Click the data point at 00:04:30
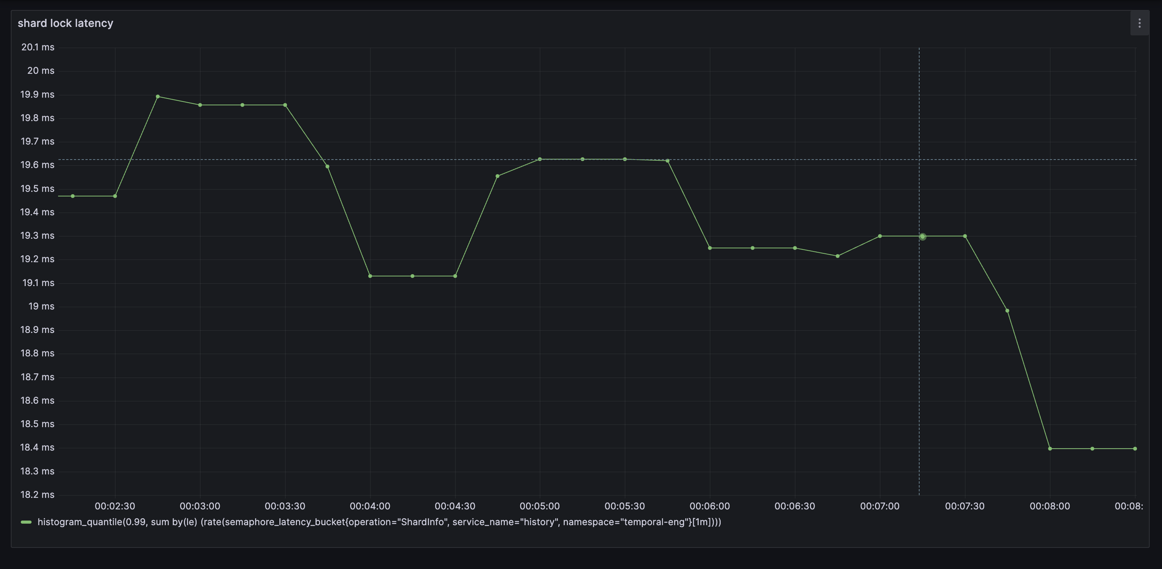 tap(455, 276)
